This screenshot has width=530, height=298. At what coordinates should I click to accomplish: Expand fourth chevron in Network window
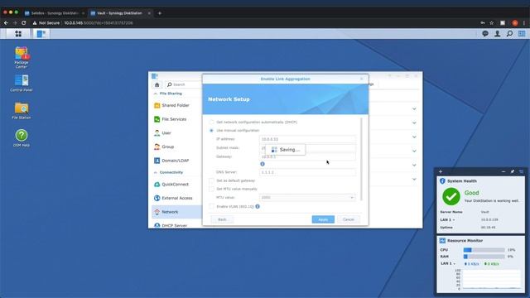coord(414,151)
